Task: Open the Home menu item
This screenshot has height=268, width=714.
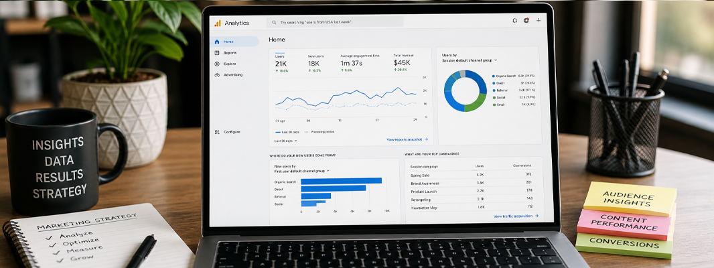Action: point(234,42)
